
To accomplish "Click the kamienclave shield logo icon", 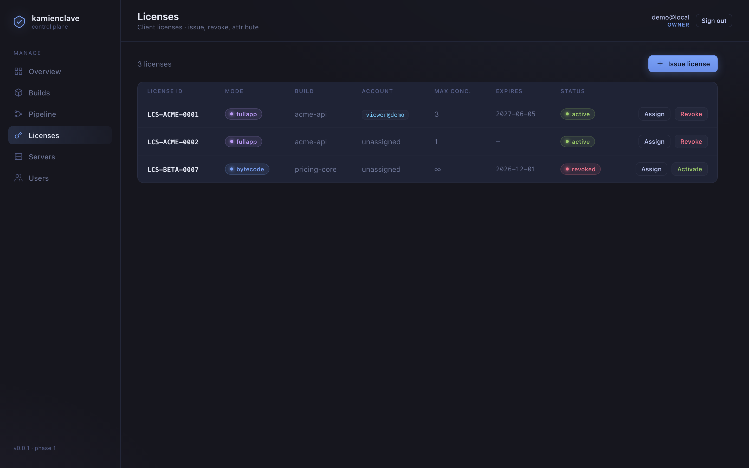I will point(19,22).
